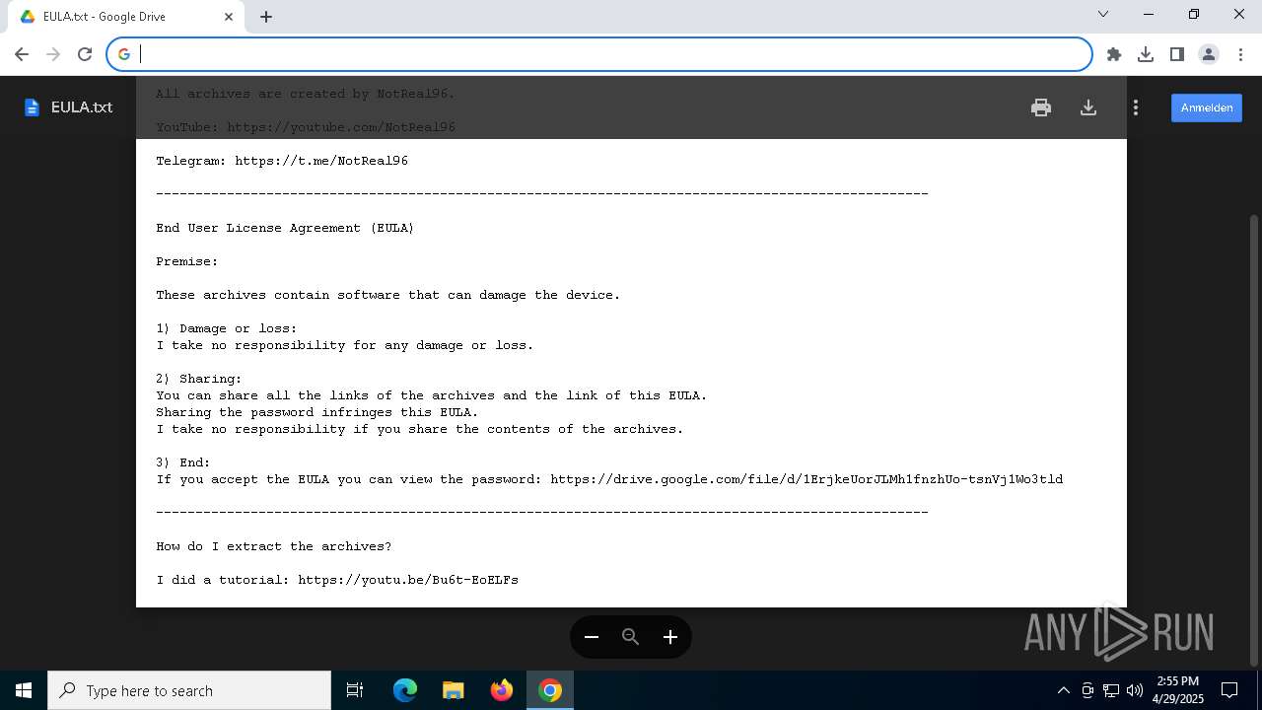Reset zoom using the magnifier icon
1262x710 pixels.
[631, 637]
